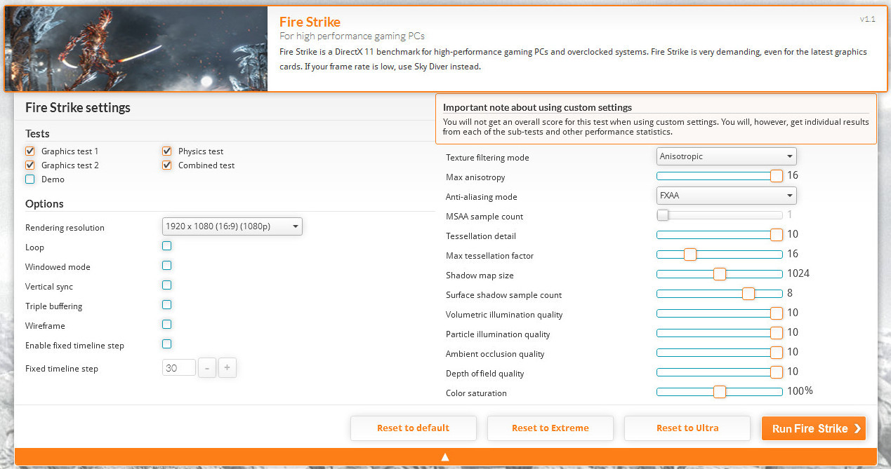Click the Shadow map size slider handle

pyautogui.click(x=720, y=274)
